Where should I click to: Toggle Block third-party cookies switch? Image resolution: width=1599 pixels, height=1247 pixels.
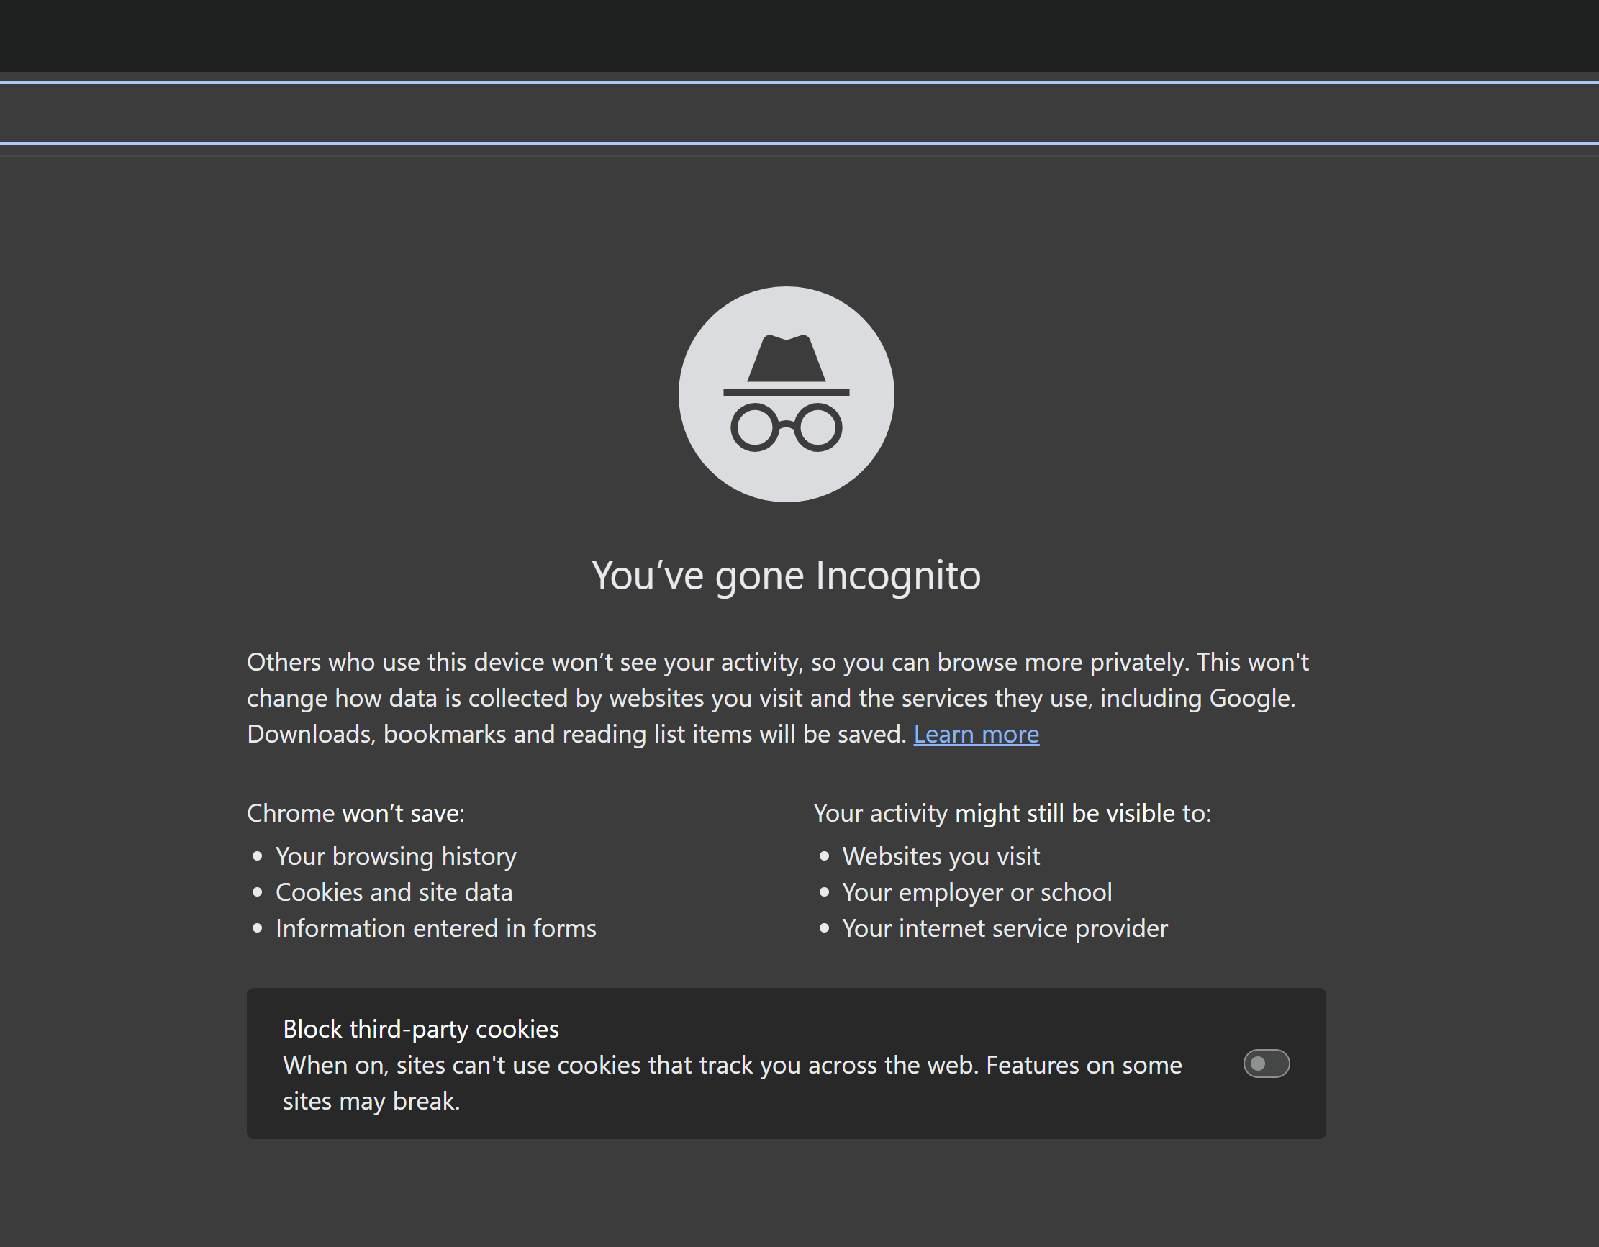point(1266,1064)
